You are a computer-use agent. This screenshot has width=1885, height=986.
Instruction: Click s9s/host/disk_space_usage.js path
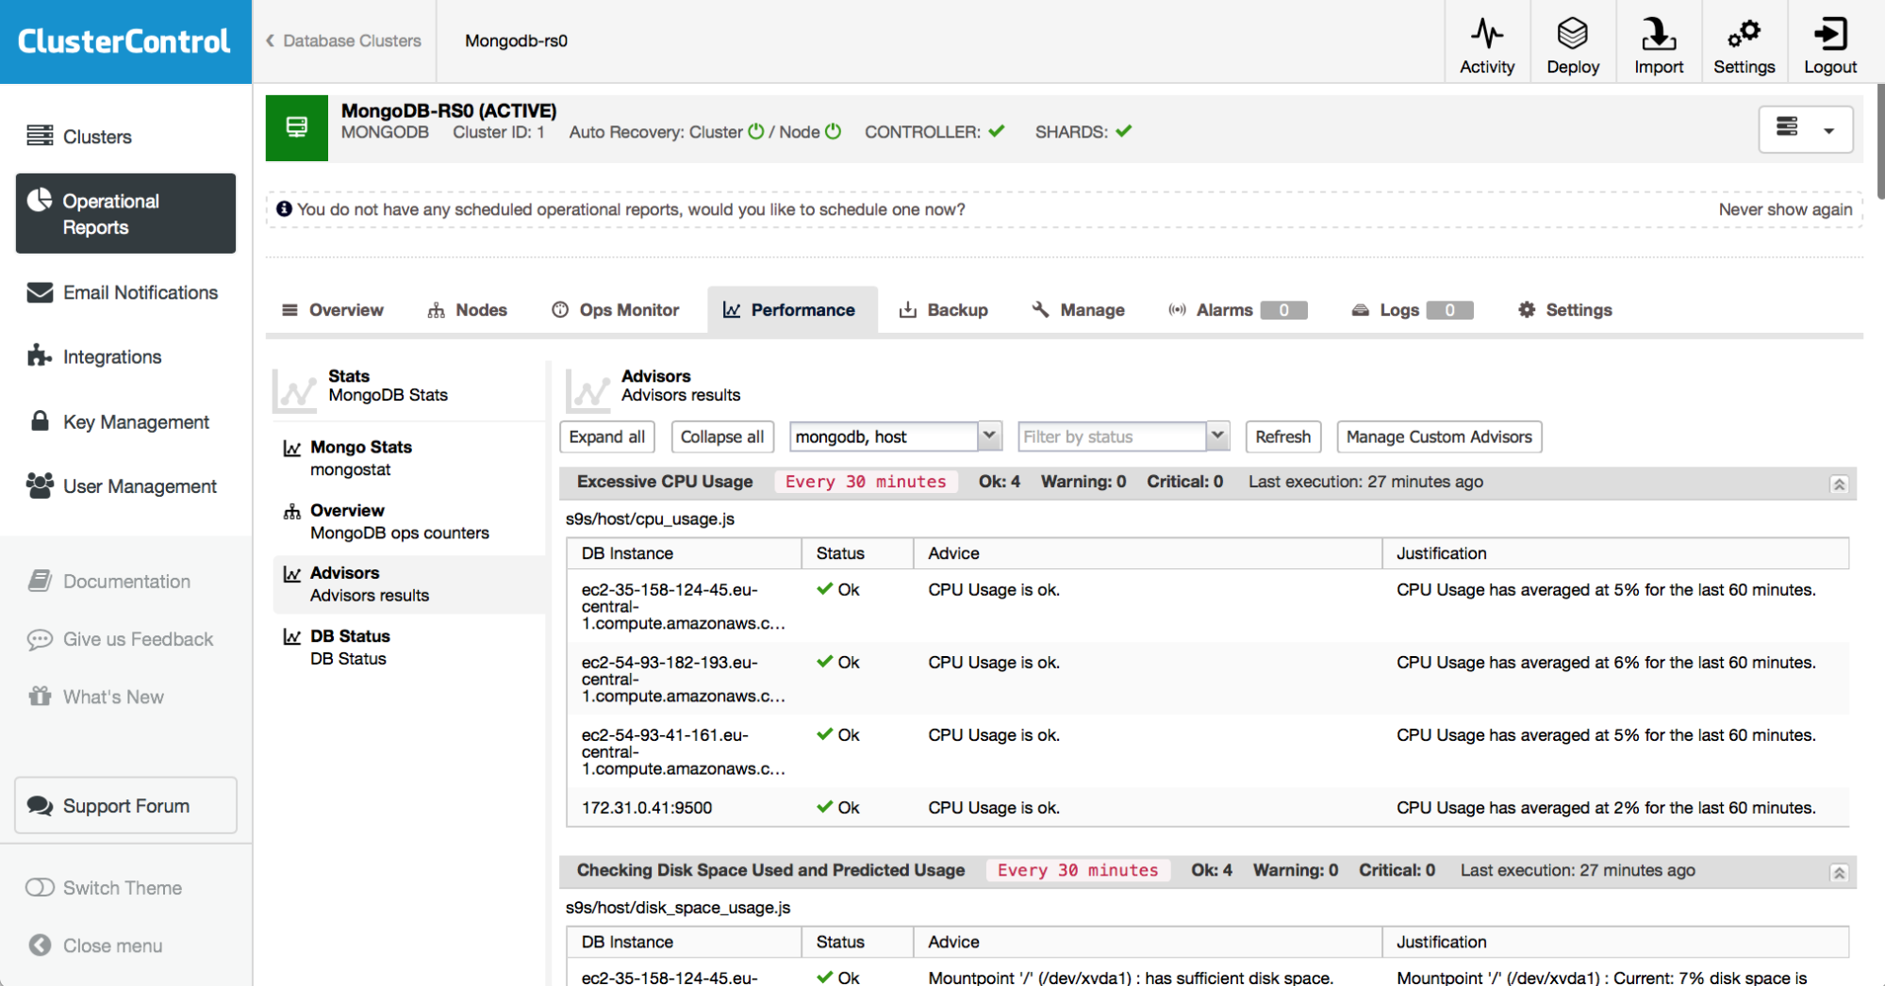point(678,908)
